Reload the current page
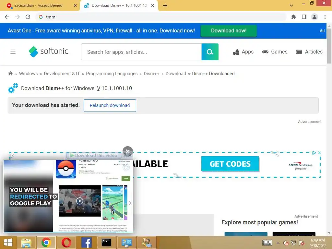332x249 pixels. coord(28,17)
